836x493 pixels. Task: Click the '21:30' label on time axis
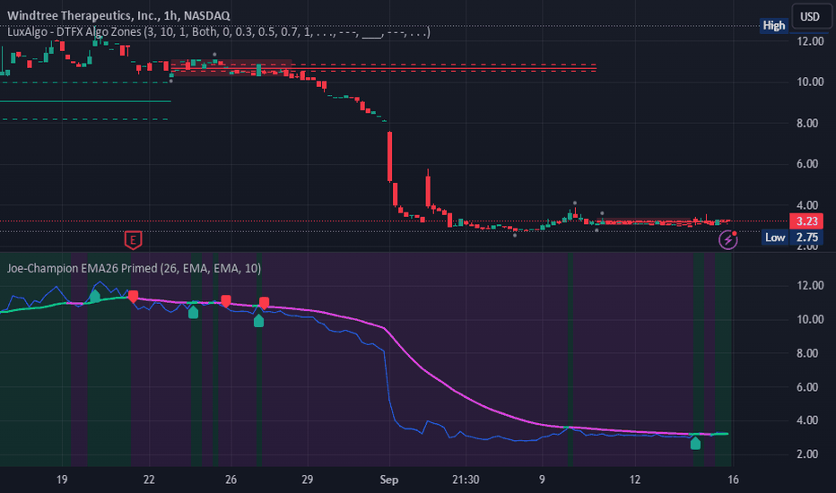point(466,480)
